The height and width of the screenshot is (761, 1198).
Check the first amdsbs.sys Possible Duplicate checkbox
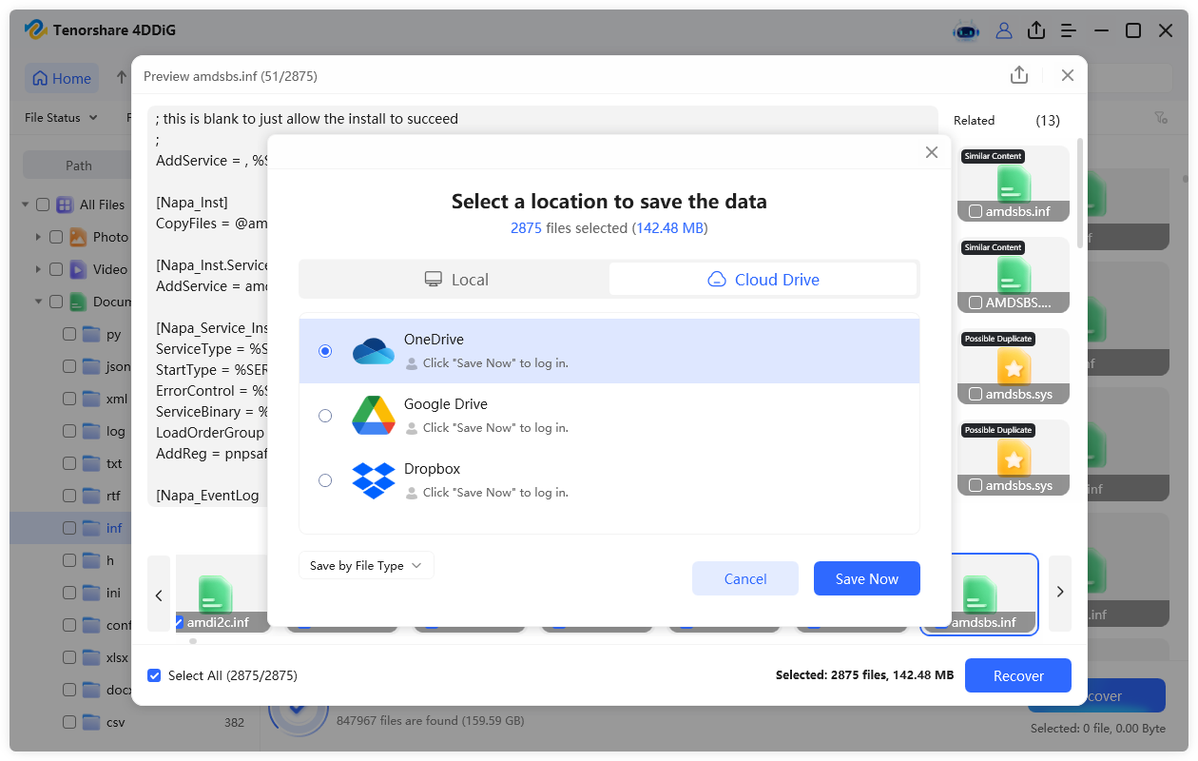(976, 394)
